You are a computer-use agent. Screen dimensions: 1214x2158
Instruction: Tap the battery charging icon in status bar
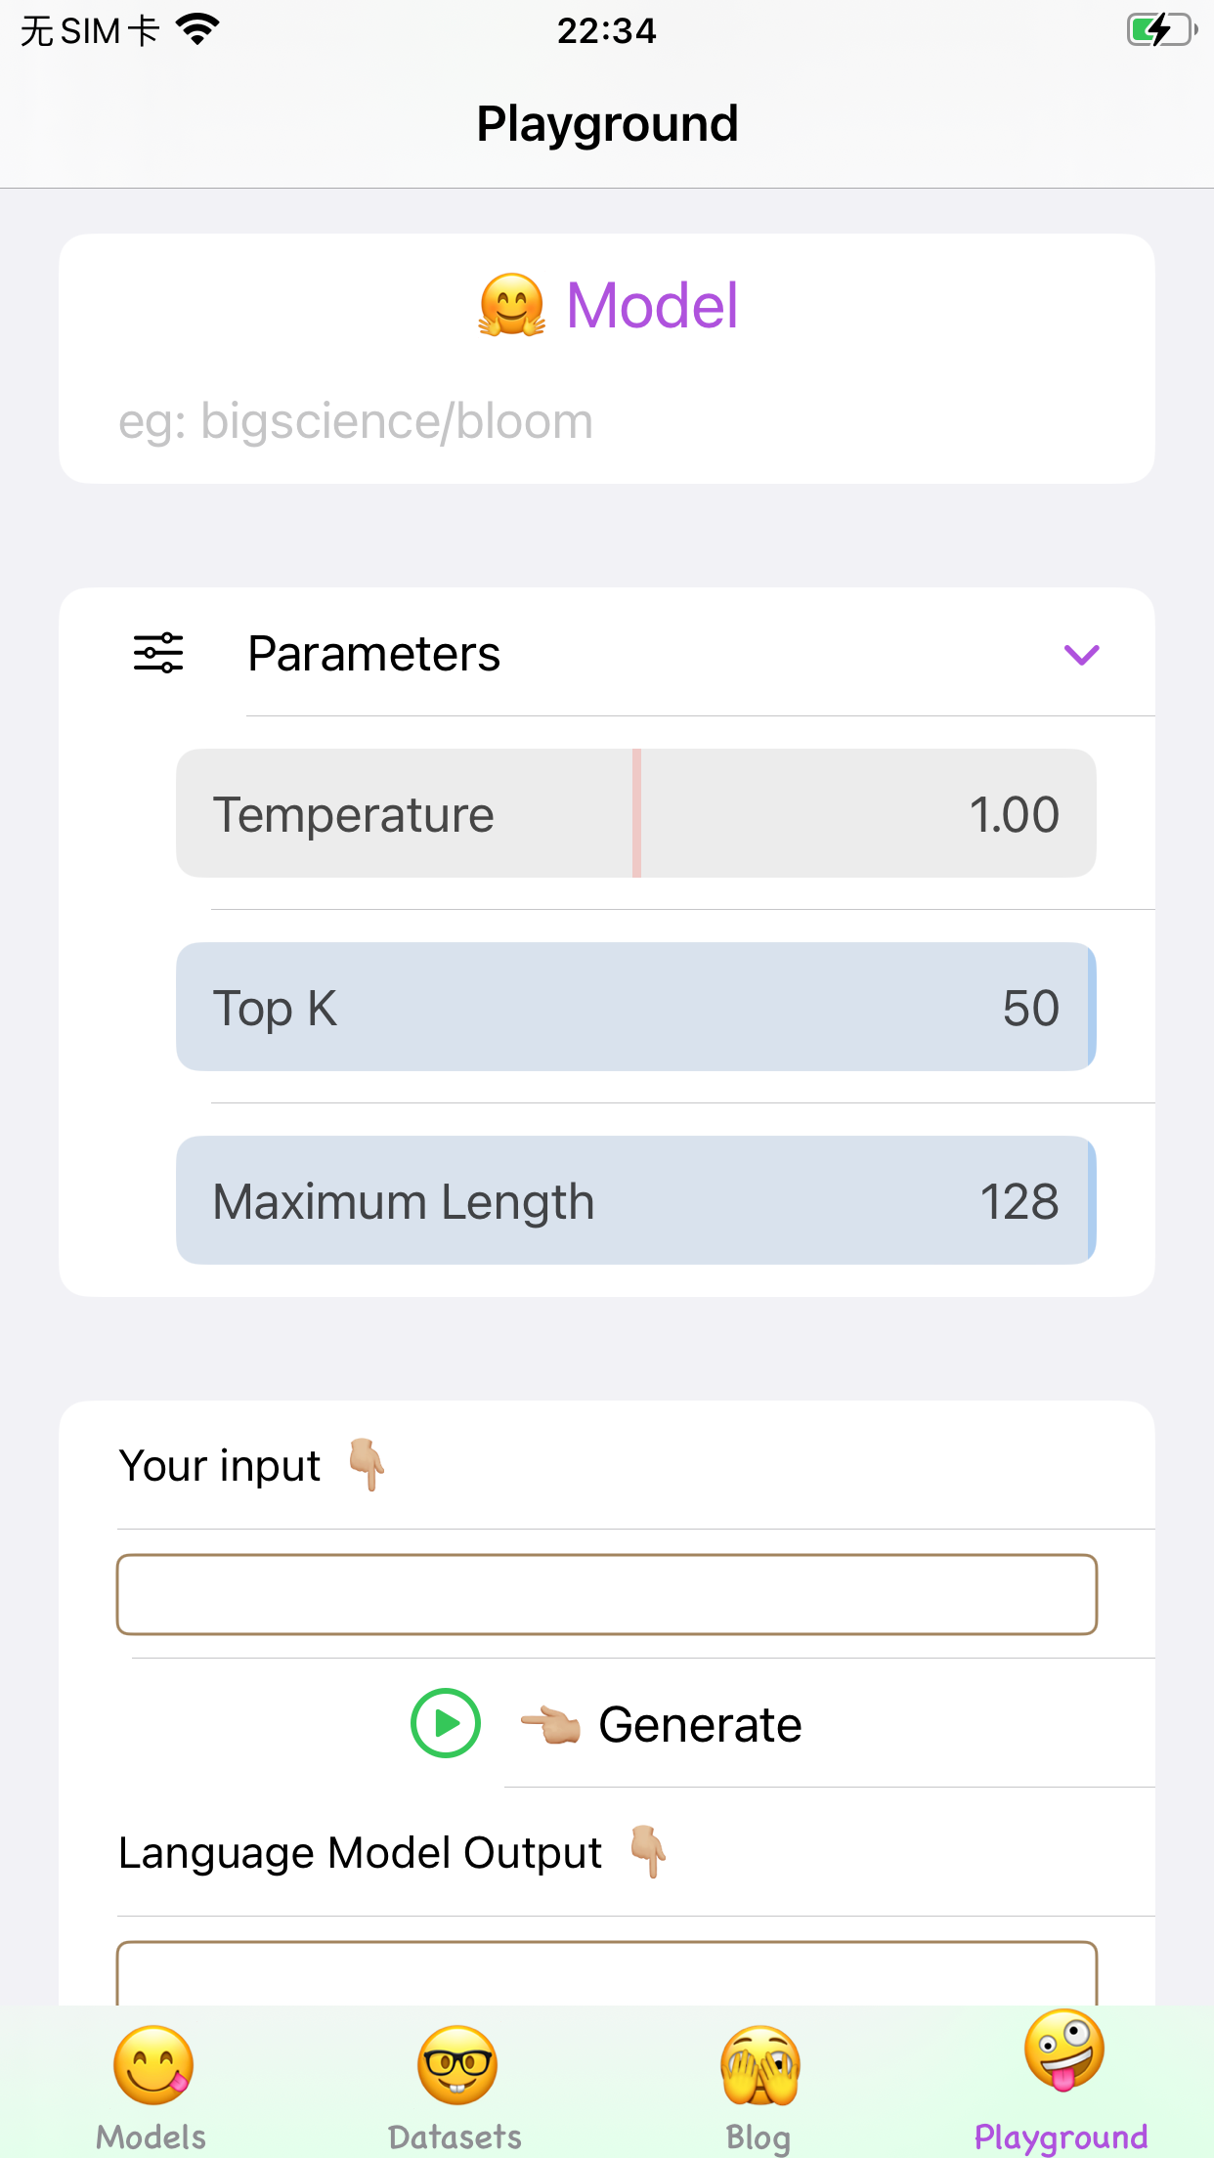tap(1160, 30)
